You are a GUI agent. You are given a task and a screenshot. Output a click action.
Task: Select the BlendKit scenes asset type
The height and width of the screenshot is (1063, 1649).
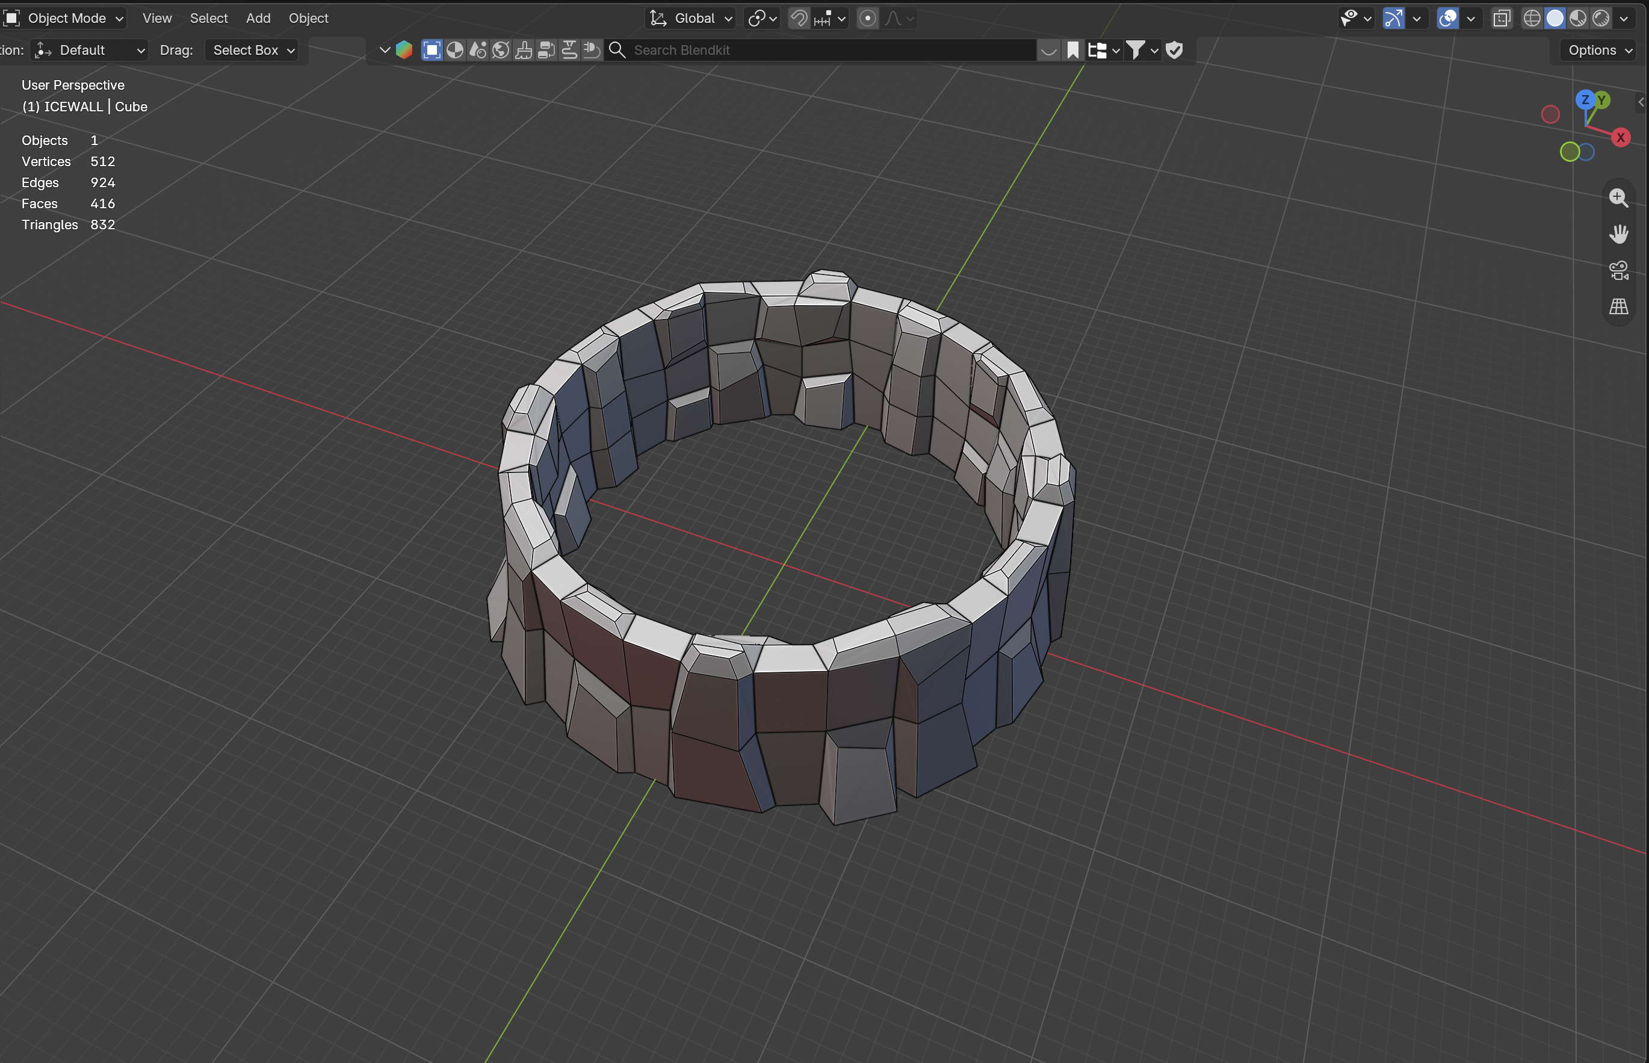477,50
